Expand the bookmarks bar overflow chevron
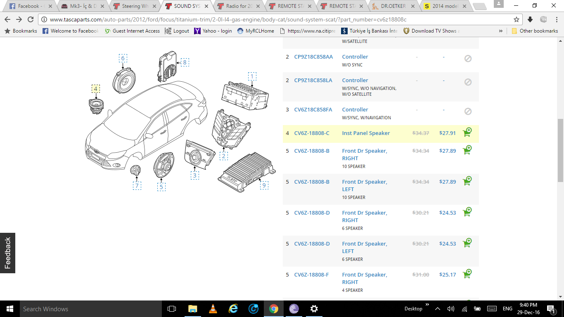The width and height of the screenshot is (564, 317). [x=501, y=31]
